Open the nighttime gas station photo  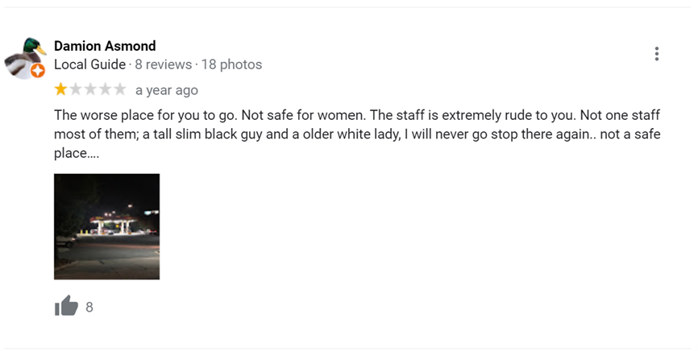(x=107, y=226)
